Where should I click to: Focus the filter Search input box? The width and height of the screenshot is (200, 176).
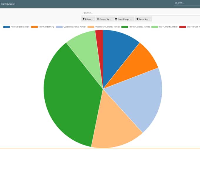141,13
